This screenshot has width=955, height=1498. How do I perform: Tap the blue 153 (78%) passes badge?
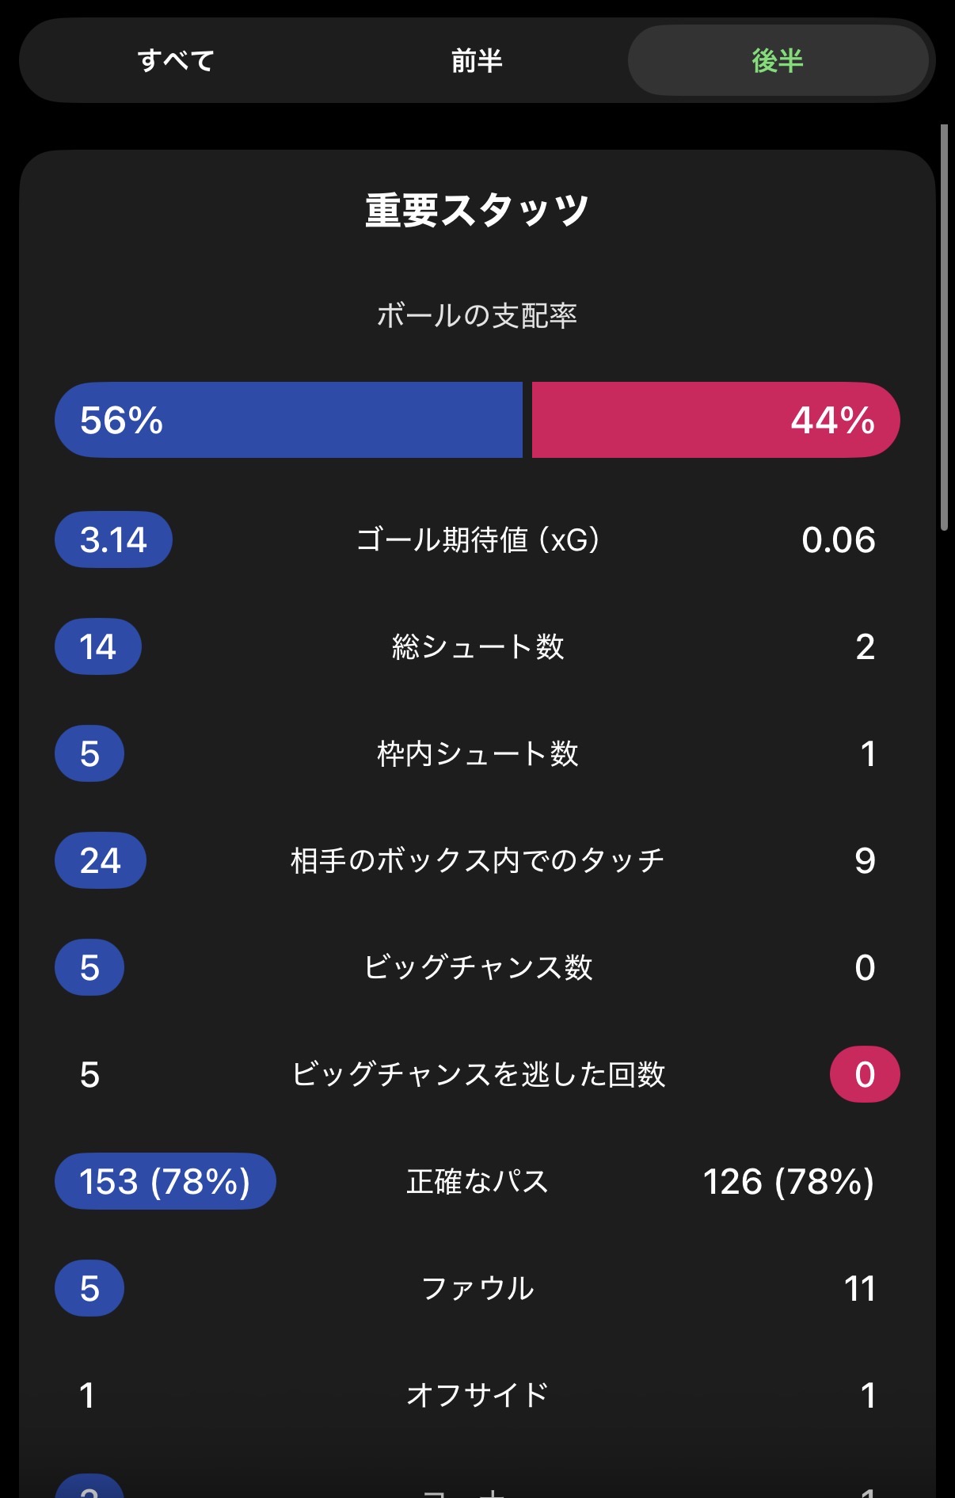(x=165, y=1182)
